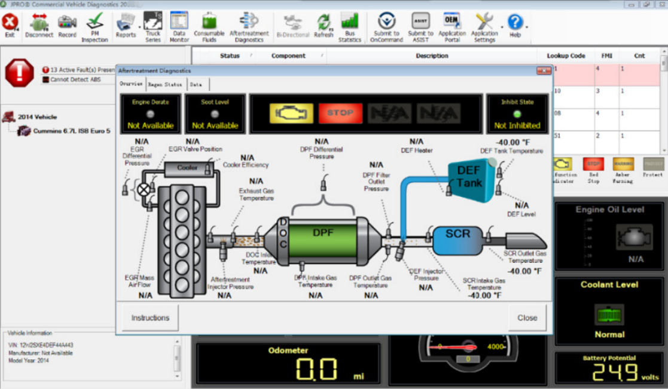Click the large red alert icon

(x=19, y=73)
